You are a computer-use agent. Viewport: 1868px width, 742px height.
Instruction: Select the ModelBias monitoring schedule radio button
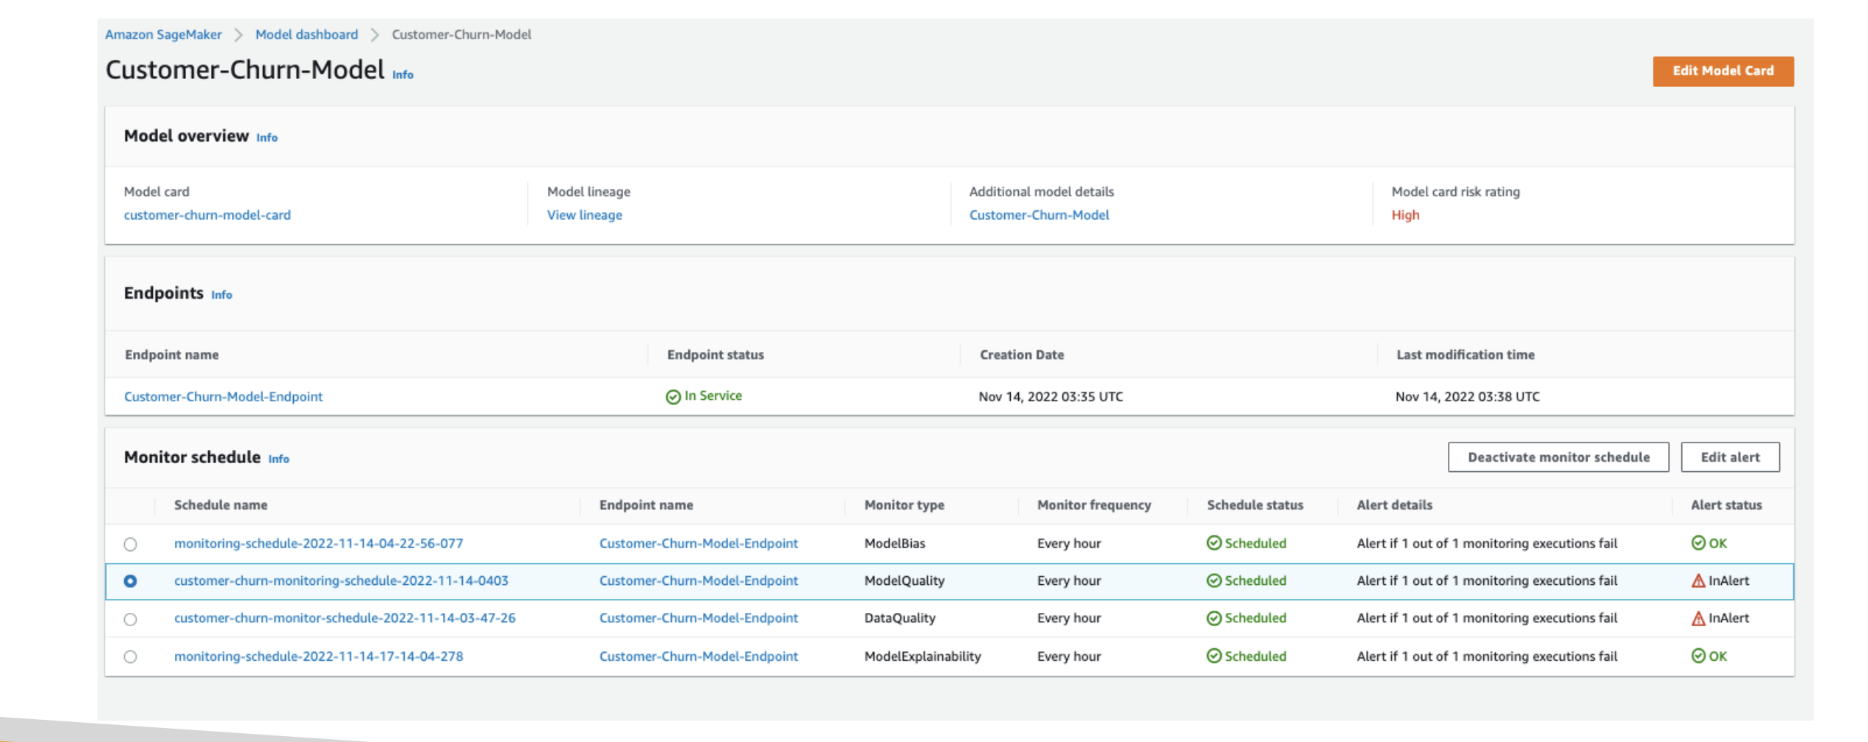pos(131,544)
